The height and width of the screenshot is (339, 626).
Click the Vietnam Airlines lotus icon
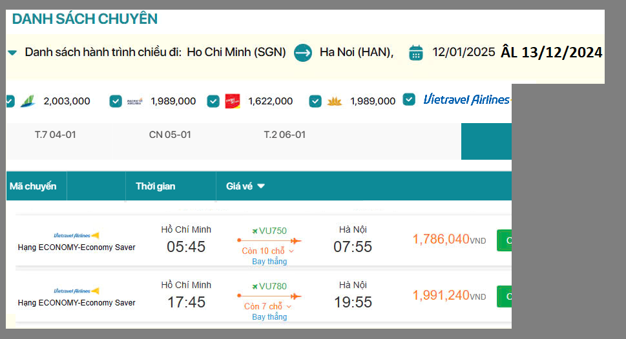[x=334, y=101]
